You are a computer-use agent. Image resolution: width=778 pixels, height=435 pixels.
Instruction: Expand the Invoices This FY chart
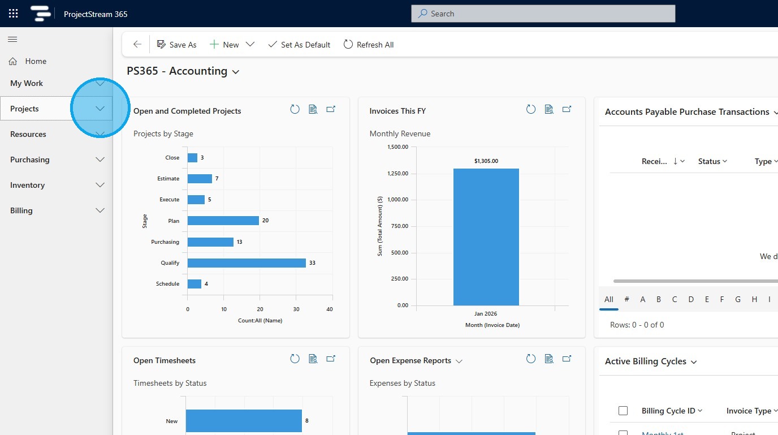pos(567,110)
